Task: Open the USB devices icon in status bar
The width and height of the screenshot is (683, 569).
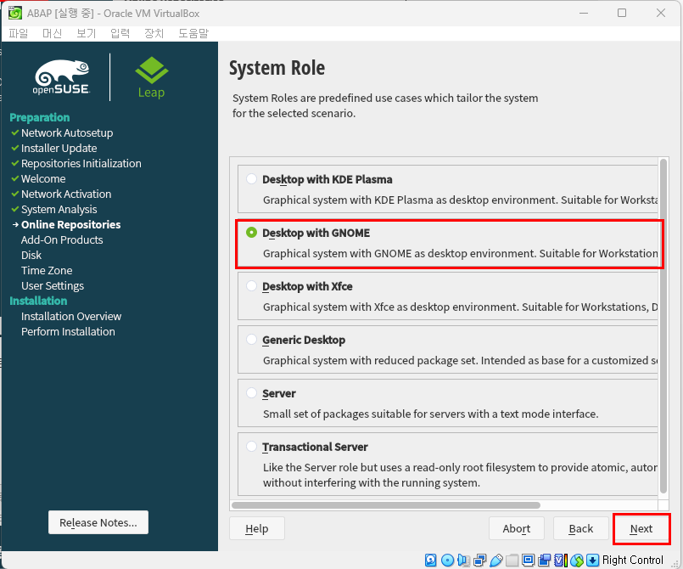Action: [495, 560]
